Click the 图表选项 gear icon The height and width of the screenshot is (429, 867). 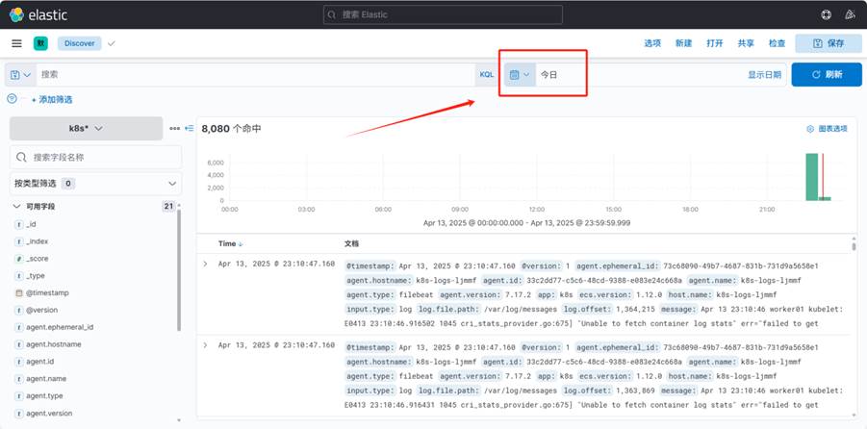coord(810,128)
